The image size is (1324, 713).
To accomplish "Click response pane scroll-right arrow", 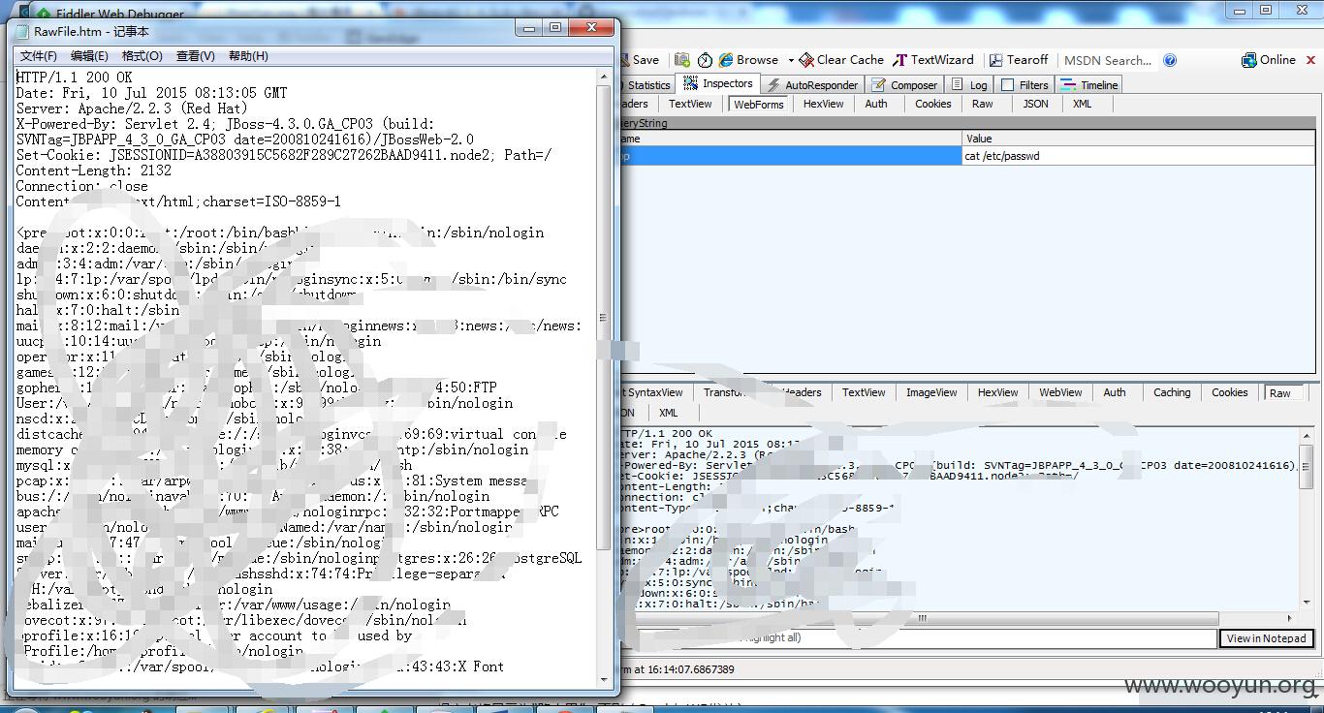I will click(x=1289, y=618).
